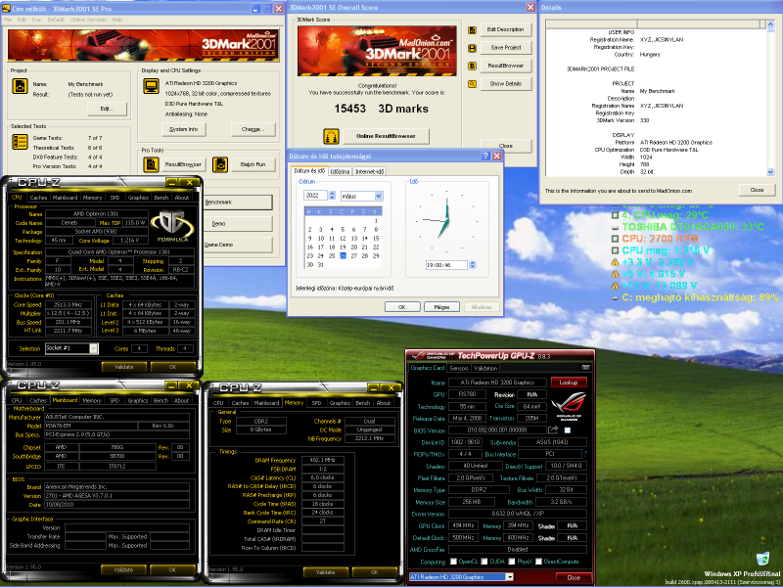Viewport: 783px width, 587px height.
Task: Toggle the DirectCompute checkbox in GPU-Z
Action: point(539,562)
